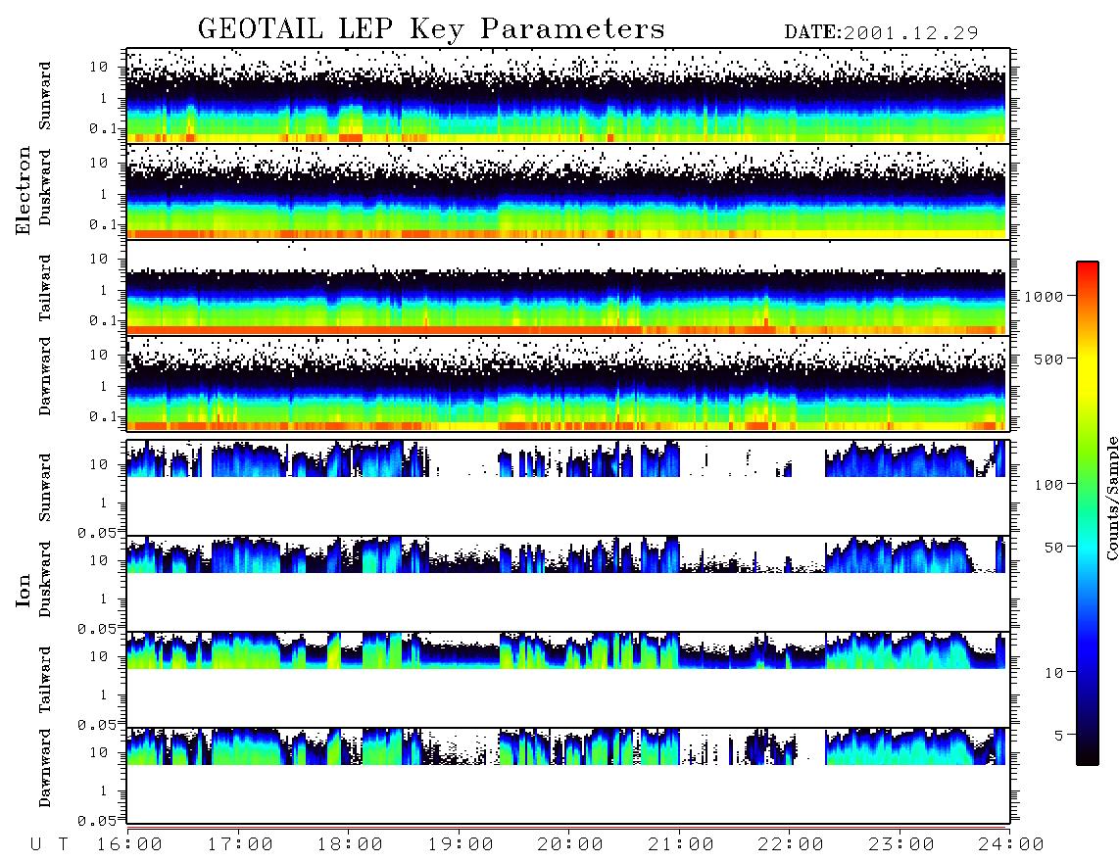The image size is (1119, 862).
Task: Click the Counts/Sample color scale label
Action: click(1111, 498)
